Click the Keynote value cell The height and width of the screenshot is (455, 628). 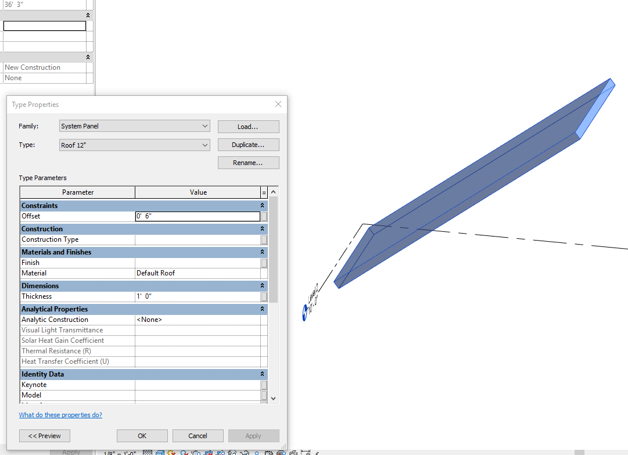pos(198,385)
